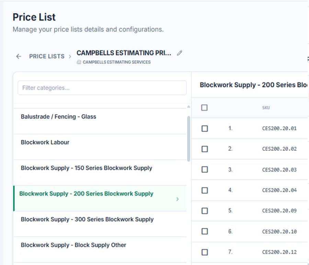309x265 pixels.
Task: Open the PRICE LISTS breadcrumb link
Action: tap(47, 57)
